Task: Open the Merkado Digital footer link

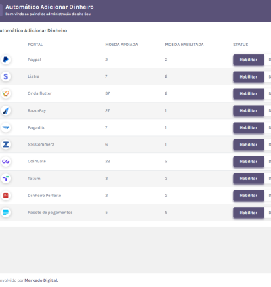Action: 41,280
